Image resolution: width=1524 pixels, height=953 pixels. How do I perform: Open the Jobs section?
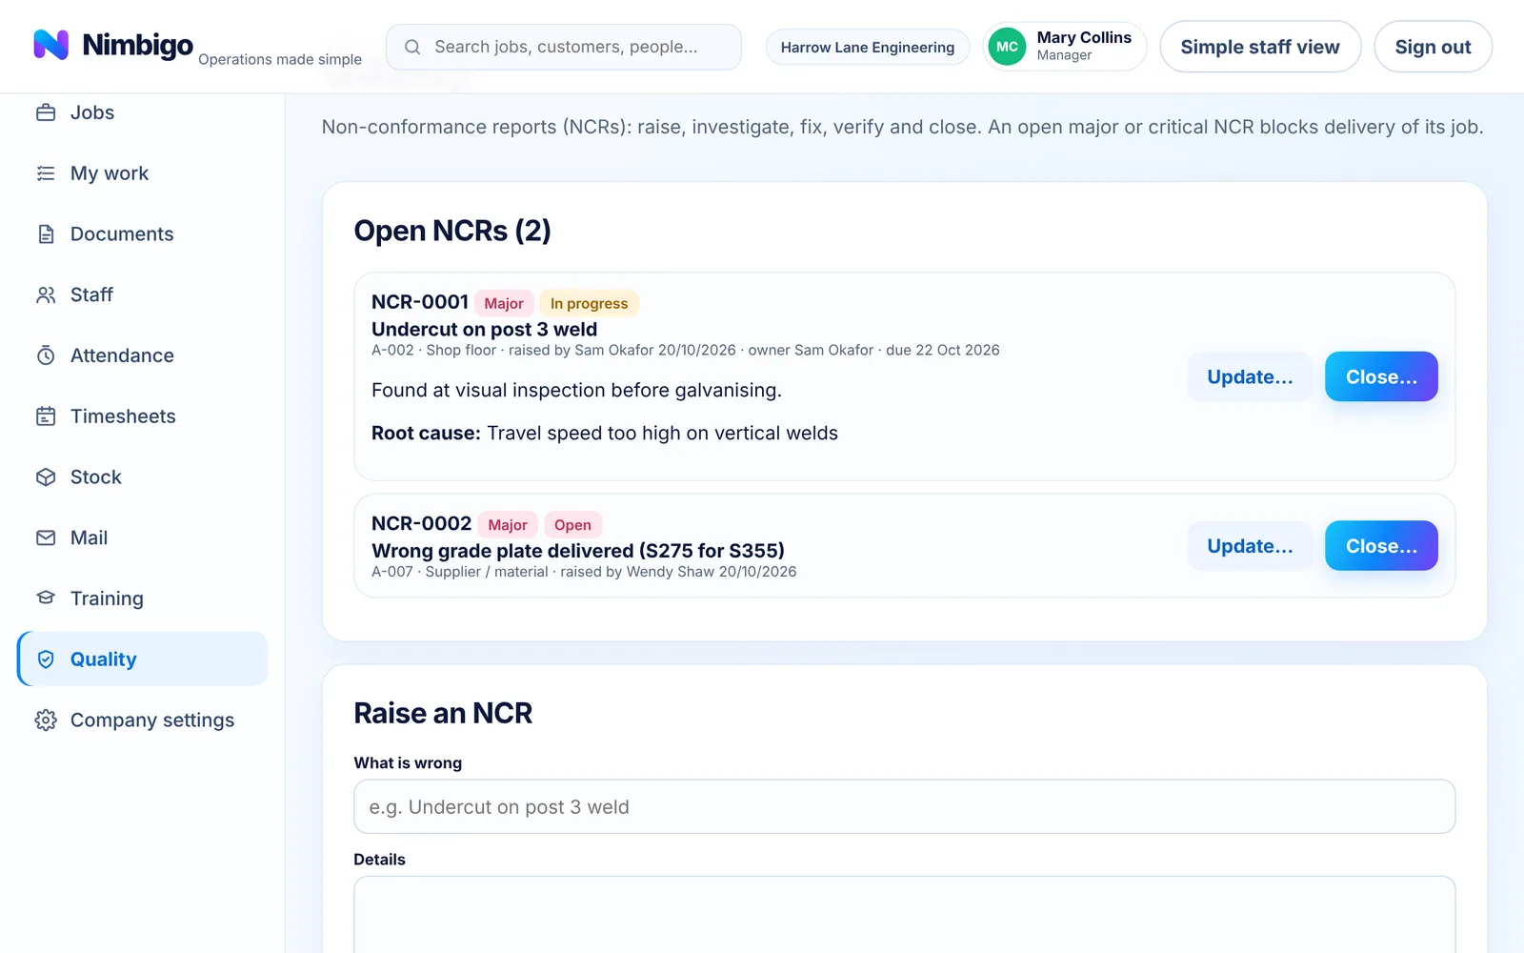[x=143, y=112]
